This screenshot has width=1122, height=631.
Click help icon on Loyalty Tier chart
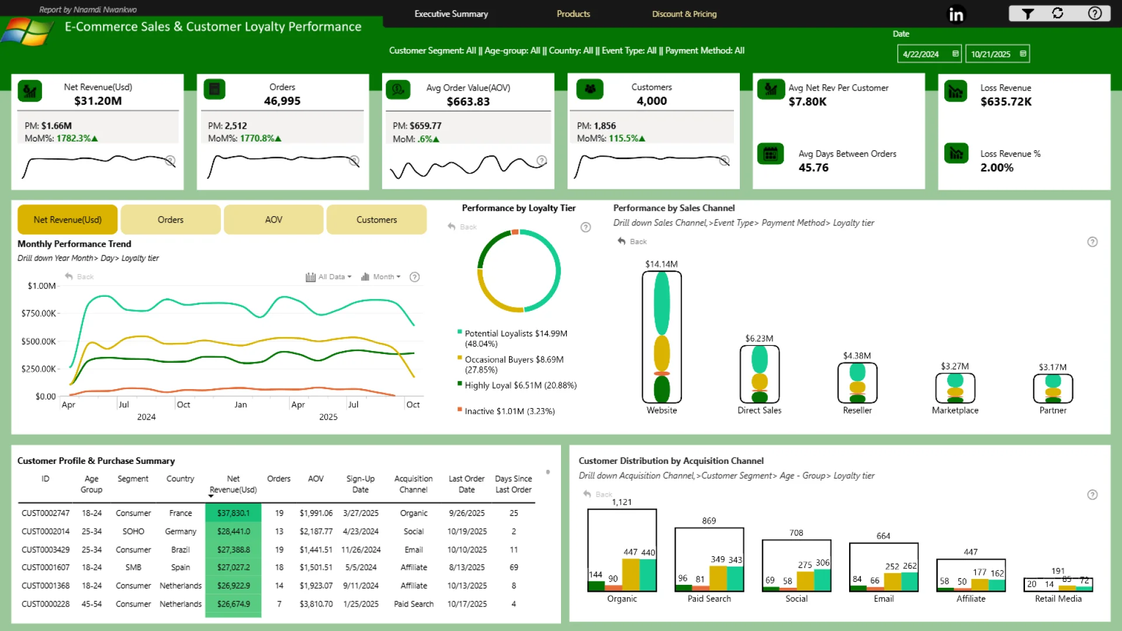pos(586,227)
